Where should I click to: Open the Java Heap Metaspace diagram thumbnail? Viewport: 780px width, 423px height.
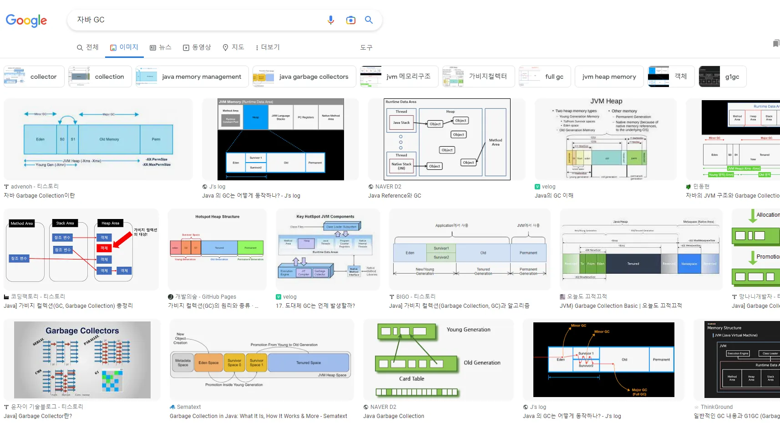point(641,250)
